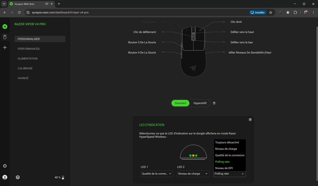
Task: Open the mouse-shaped browser extension icon
Action: 281,12
